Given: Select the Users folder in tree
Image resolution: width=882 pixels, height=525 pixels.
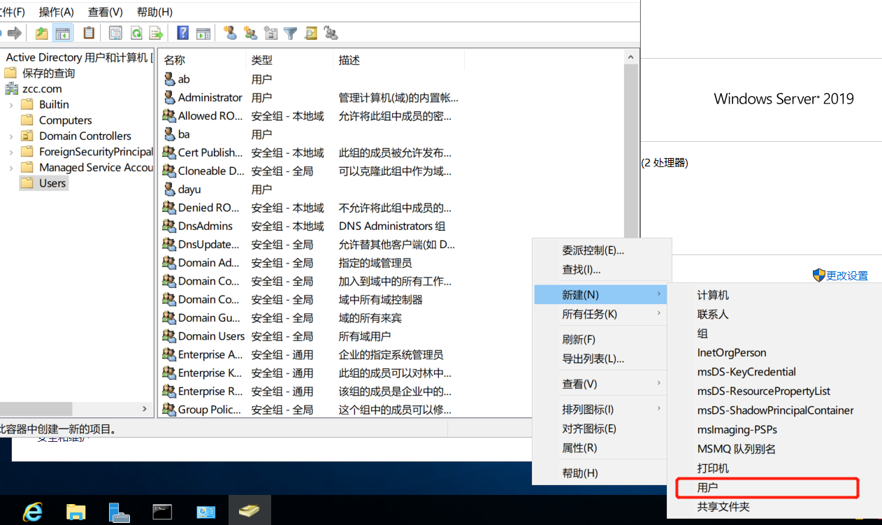Looking at the screenshot, I should [44, 183].
